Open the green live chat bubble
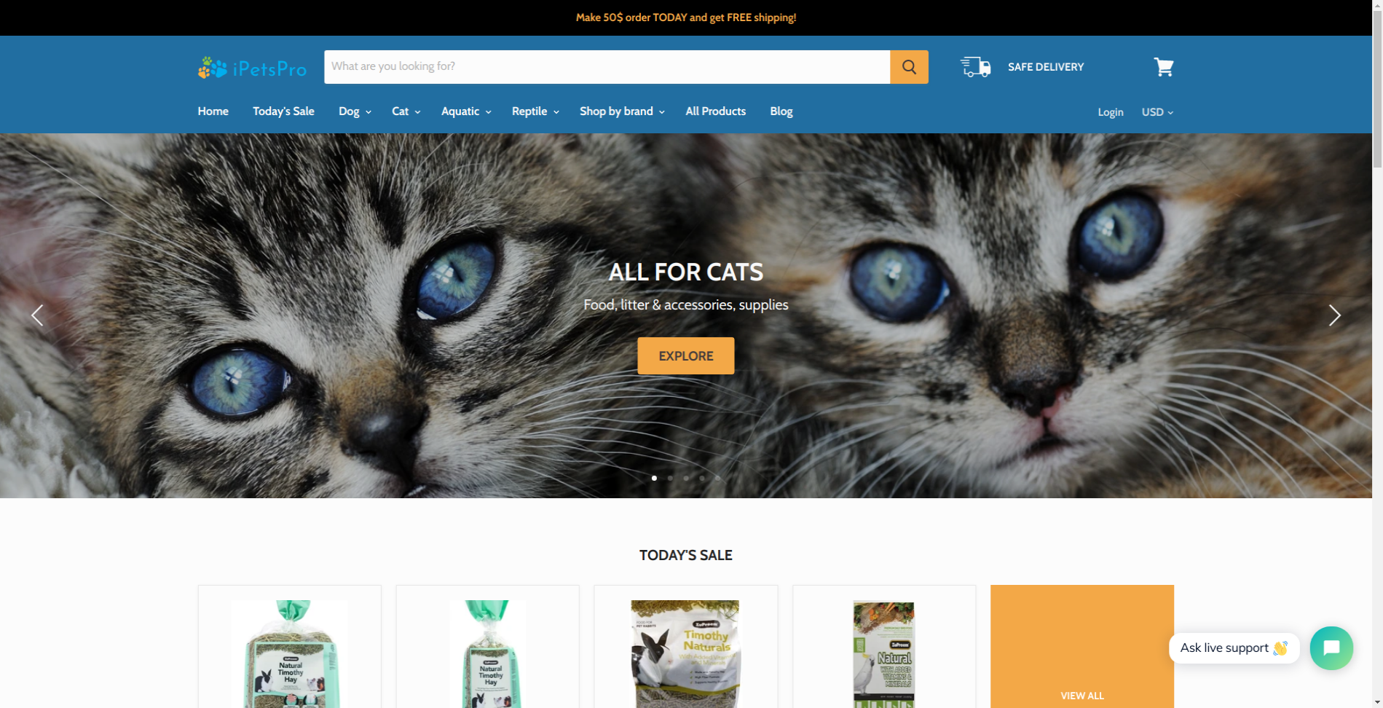This screenshot has height=708, width=1383. tap(1331, 648)
